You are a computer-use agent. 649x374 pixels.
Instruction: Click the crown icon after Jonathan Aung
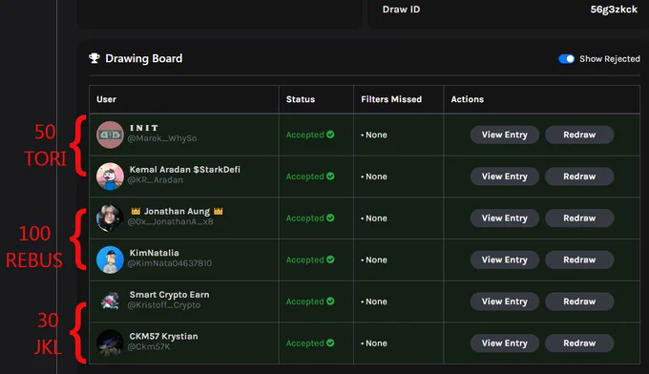(x=219, y=211)
